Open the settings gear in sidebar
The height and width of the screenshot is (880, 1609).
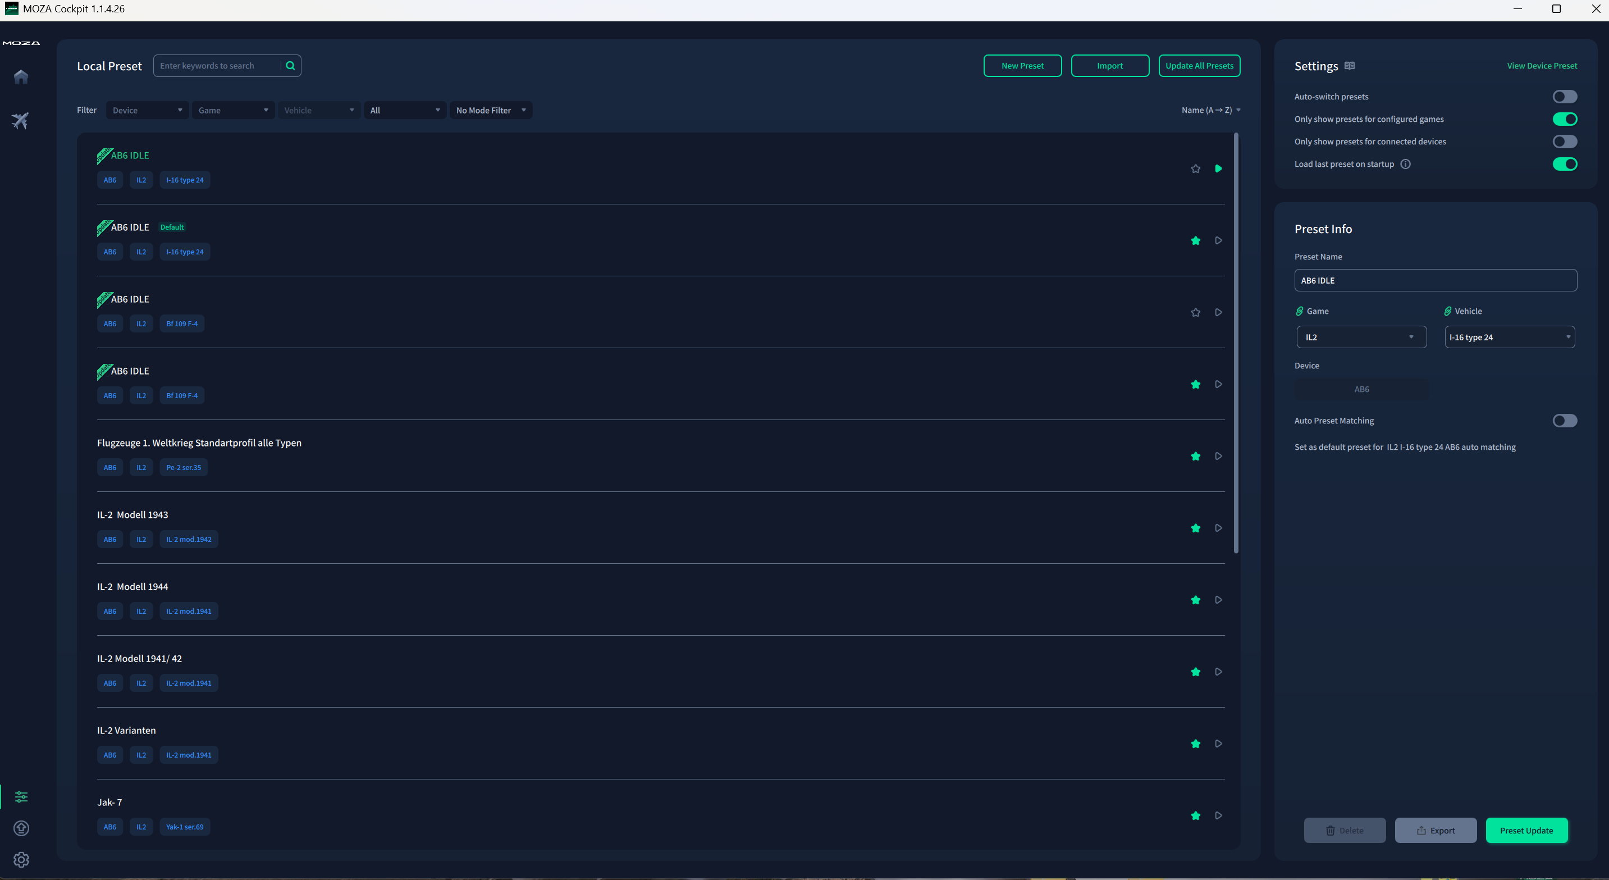pyautogui.click(x=21, y=860)
